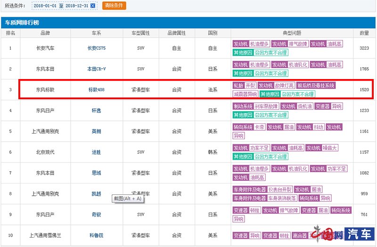Image resolution: width=377 pixels, height=247 pixels.
Task: Click the 转向系统 卡滞 issue tag
Action: [249, 127]
